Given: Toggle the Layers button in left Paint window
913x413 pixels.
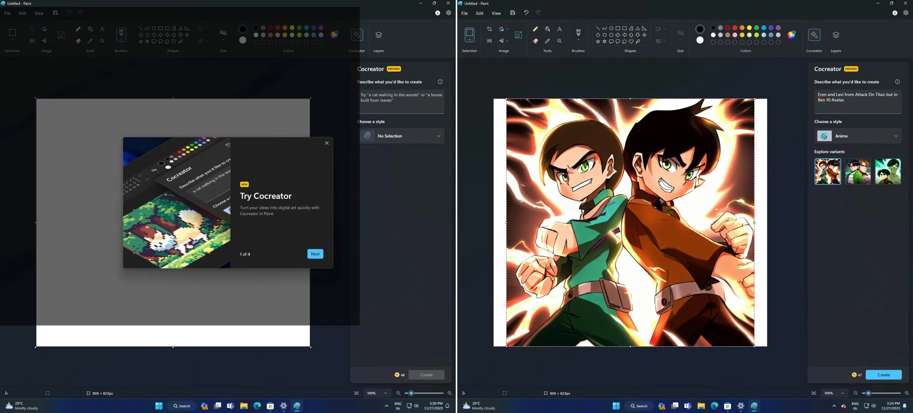Looking at the screenshot, I should click(x=378, y=35).
